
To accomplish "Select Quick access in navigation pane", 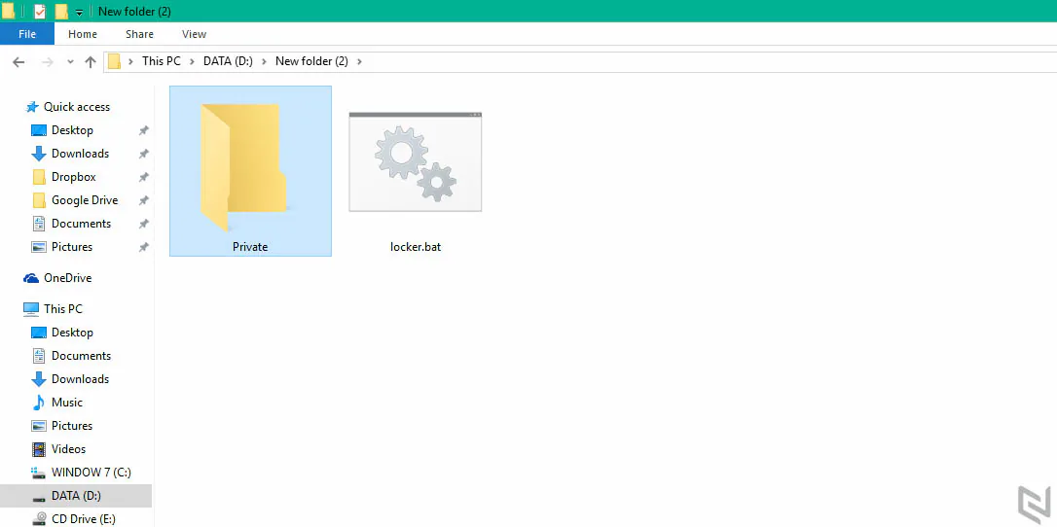I will tap(77, 107).
